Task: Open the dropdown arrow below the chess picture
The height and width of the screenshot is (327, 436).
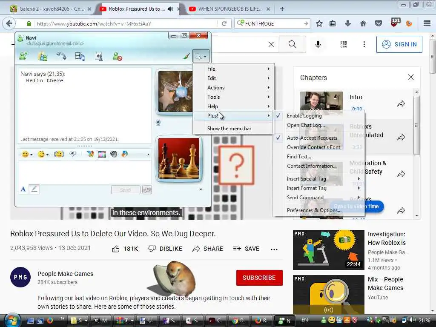Action: (201, 189)
